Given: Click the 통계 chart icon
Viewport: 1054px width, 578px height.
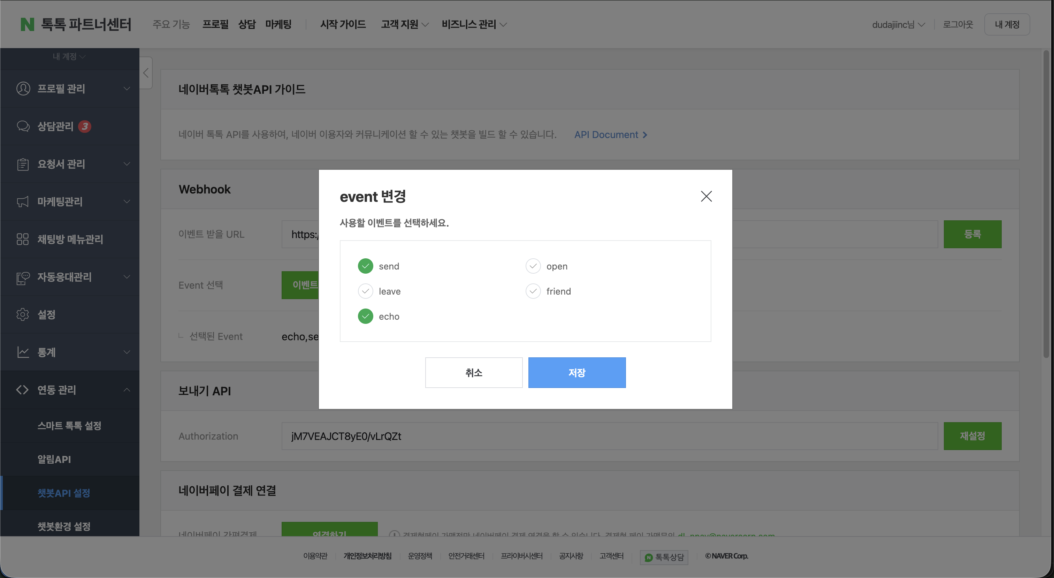Looking at the screenshot, I should (x=23, y=352).
